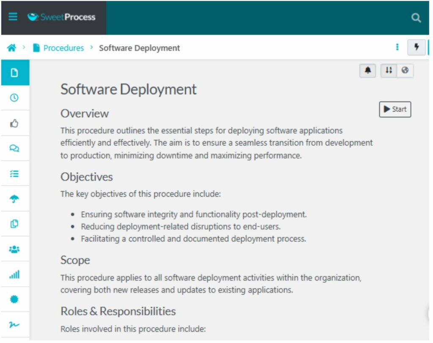This screenshot has width=433, height=343.
Task: Open the umbrella policies sidebar tab
Action: (15, 199)
